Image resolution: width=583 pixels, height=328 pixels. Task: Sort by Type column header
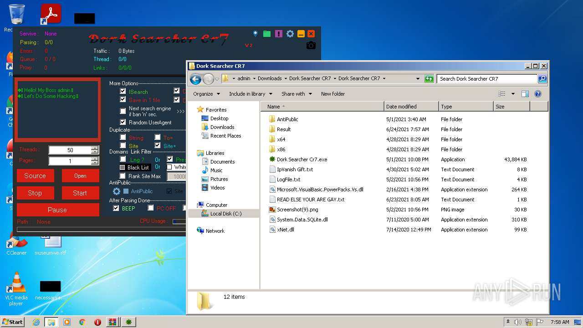click(466, 107)
